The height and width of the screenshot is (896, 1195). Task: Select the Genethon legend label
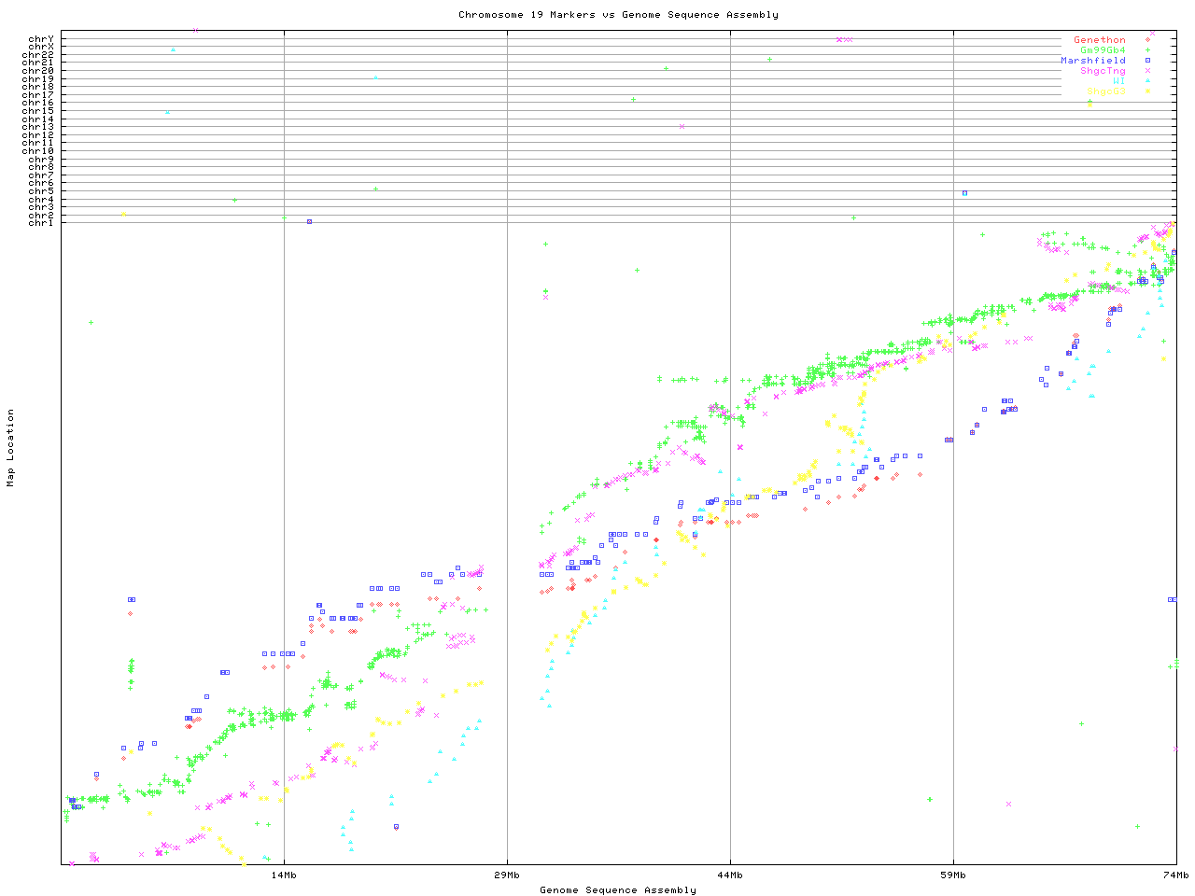[x=1099, y=40]
